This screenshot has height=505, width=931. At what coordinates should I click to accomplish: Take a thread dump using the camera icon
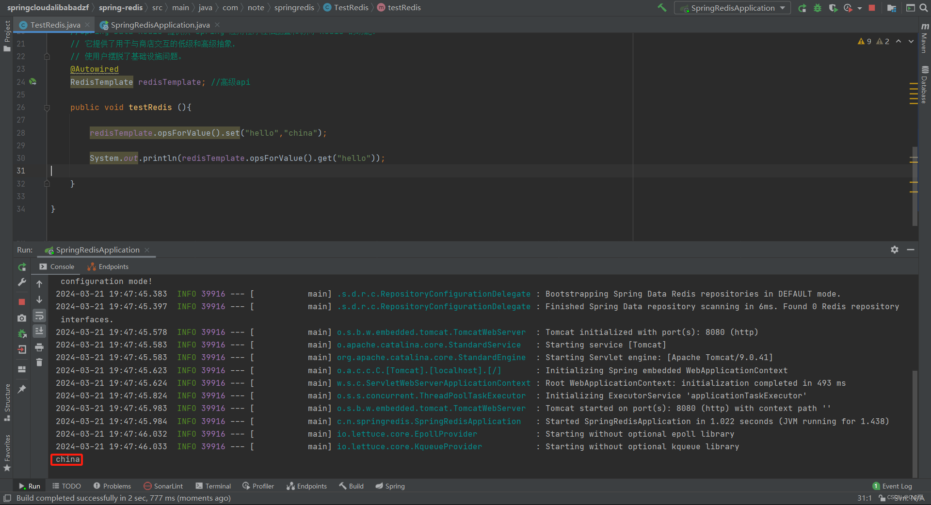click(21, 318)
